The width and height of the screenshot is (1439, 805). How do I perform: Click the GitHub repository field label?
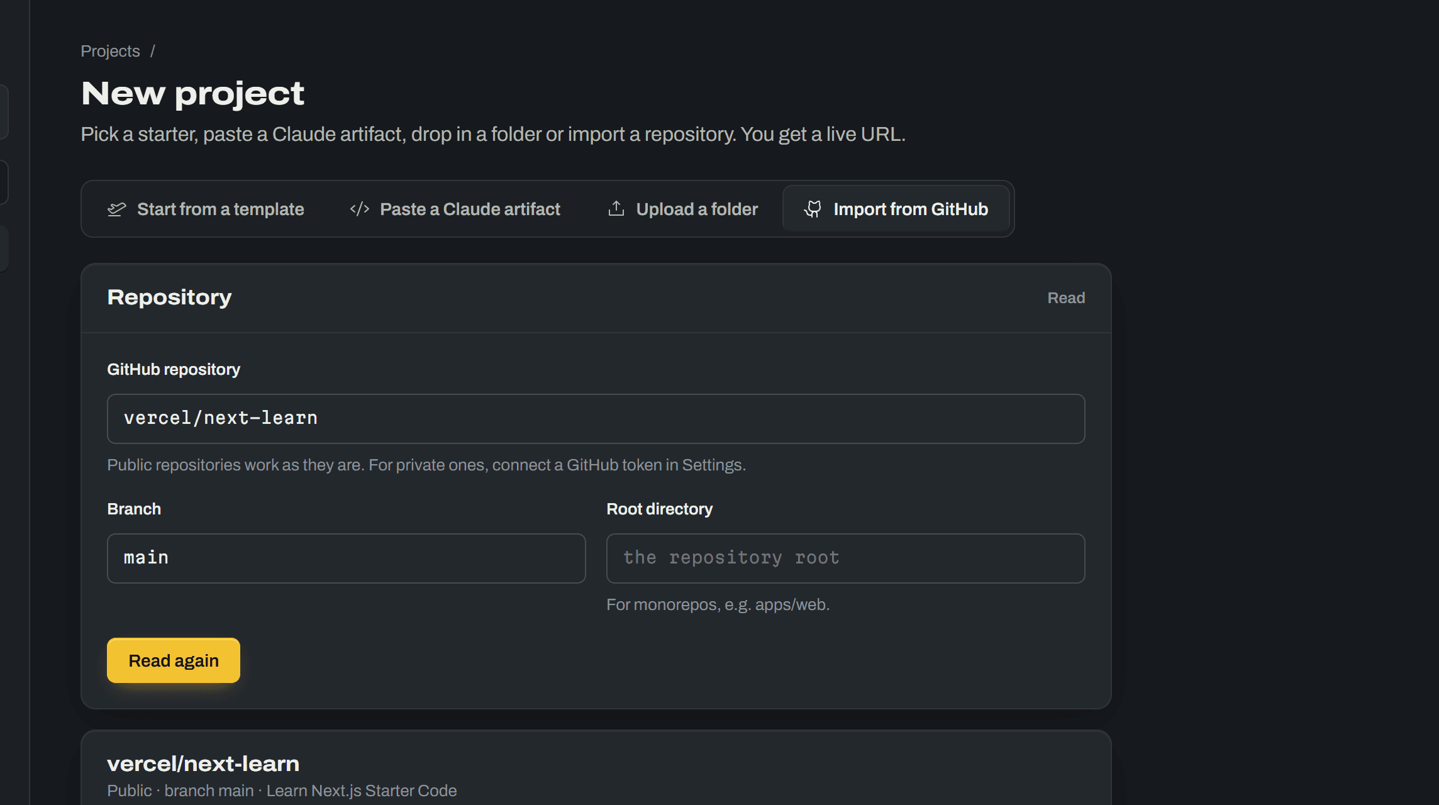coord(174,370)
